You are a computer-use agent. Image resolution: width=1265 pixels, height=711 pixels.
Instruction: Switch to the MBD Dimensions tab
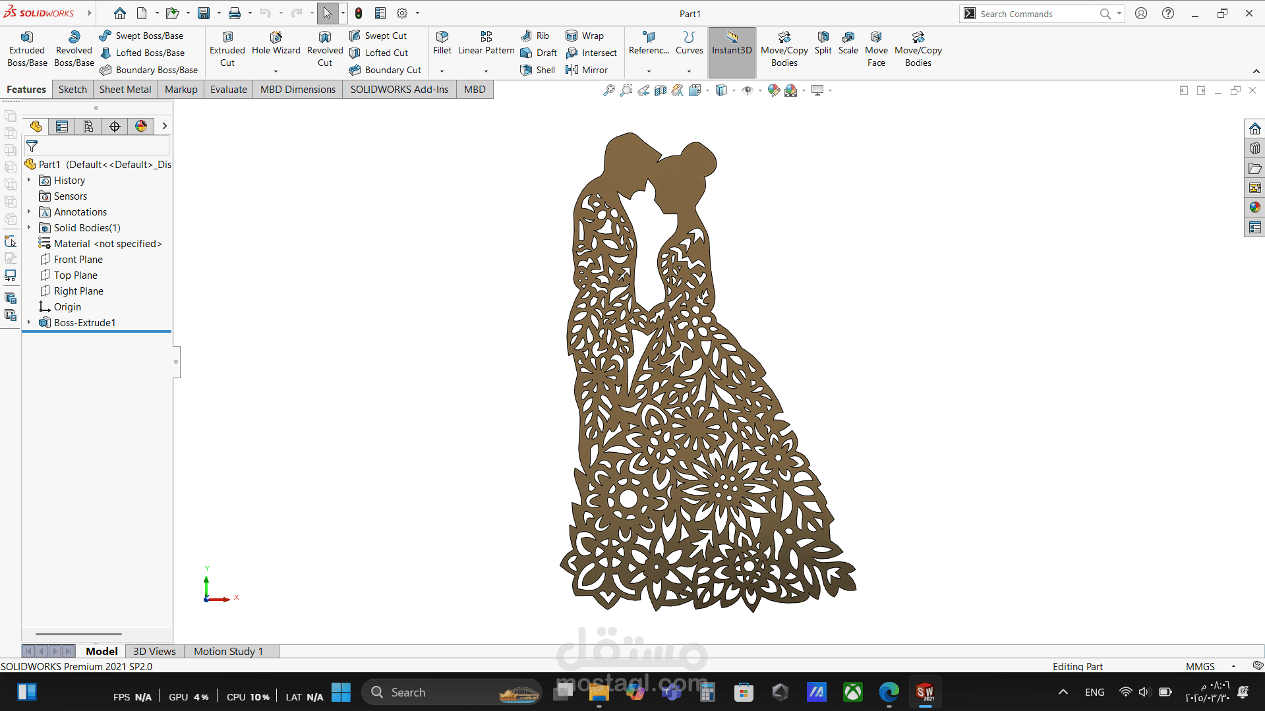298,90
